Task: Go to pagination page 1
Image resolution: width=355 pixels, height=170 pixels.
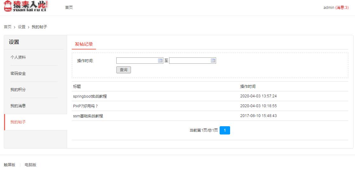Action: [x=225, y=130]
